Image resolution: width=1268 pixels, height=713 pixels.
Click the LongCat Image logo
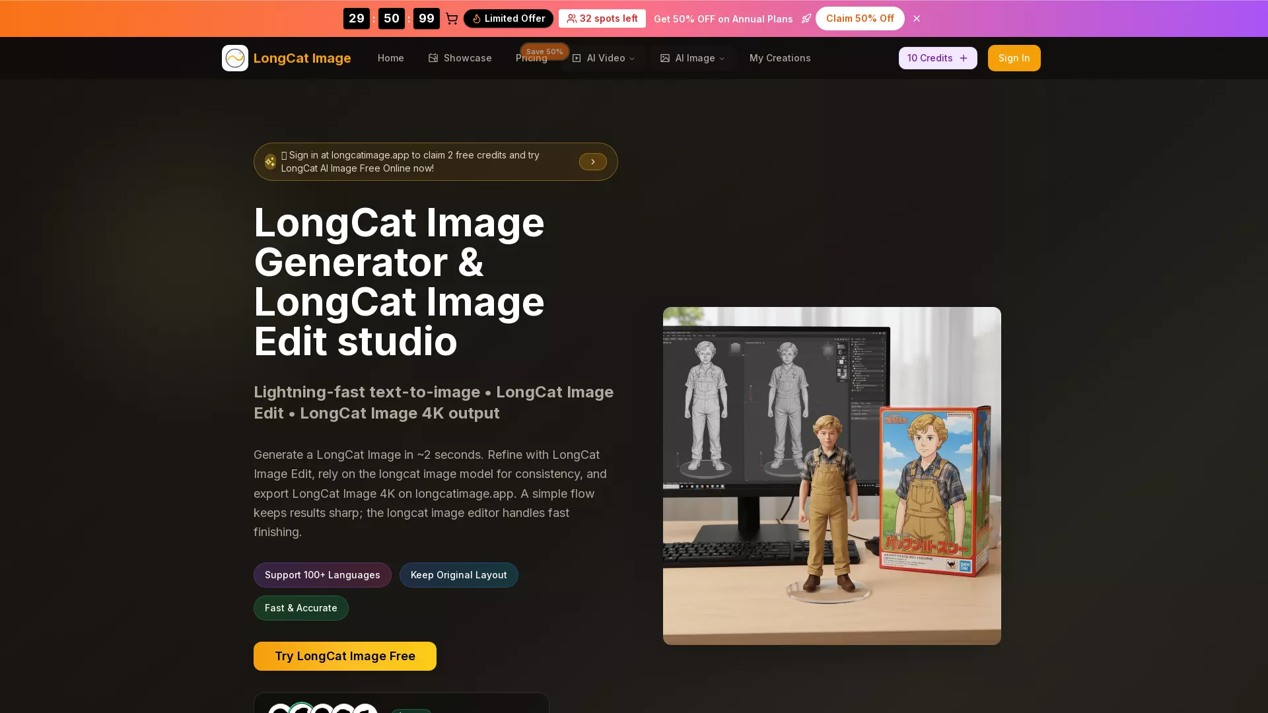pyautogui.click(x=287, y=58)
